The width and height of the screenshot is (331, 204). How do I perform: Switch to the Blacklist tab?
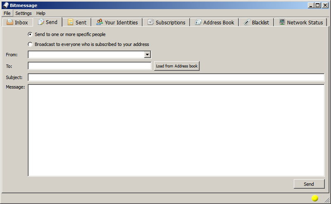pyautogui.click(x=256, y=22)
